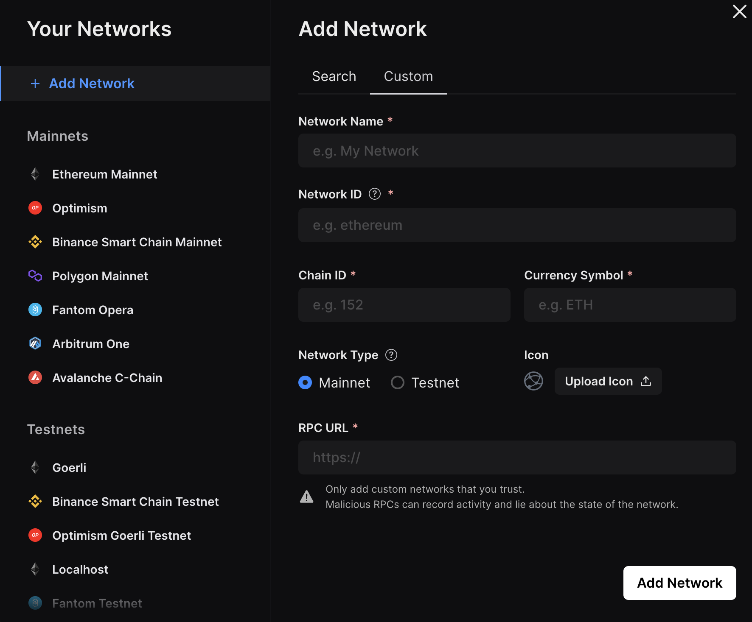This screenshot has height=622, width=752.
Task: Submit the form with Add Network button
Action: click(x=679, y=583)
